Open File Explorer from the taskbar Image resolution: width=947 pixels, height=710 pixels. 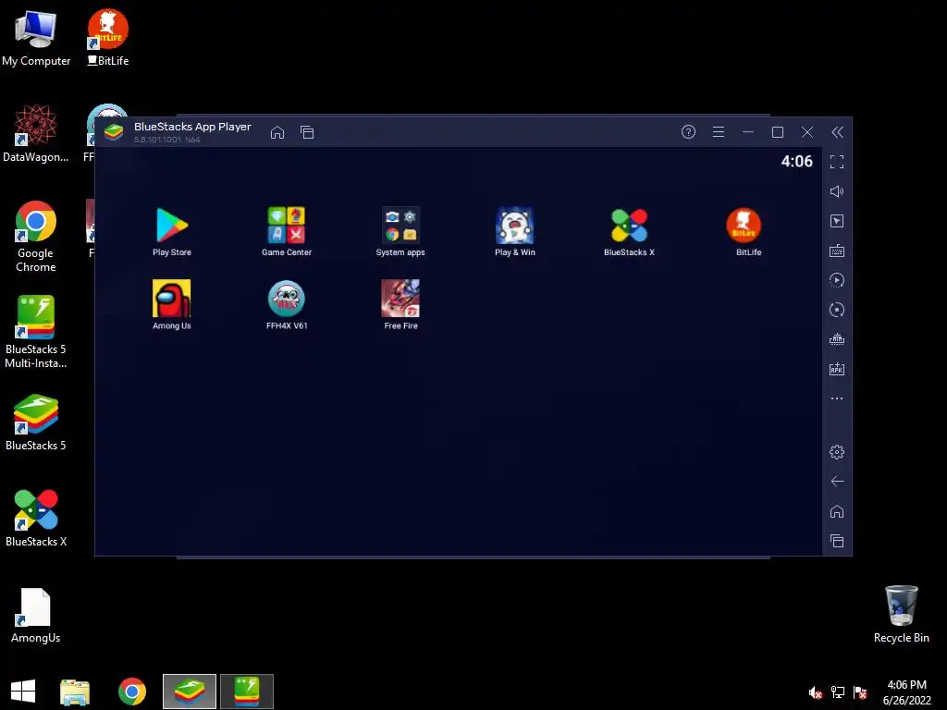pyautogui.click(x=75, y=692)
